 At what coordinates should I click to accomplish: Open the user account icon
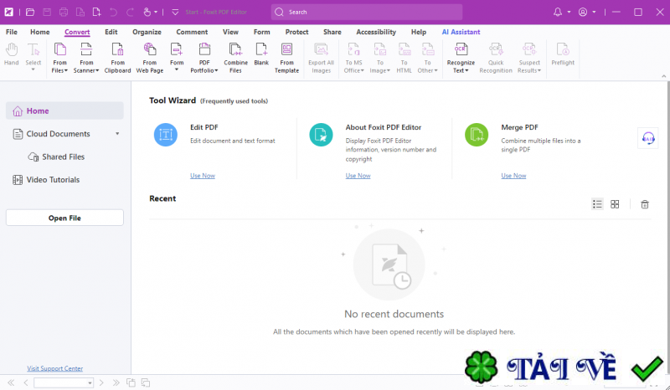click(x=583, y=12)
